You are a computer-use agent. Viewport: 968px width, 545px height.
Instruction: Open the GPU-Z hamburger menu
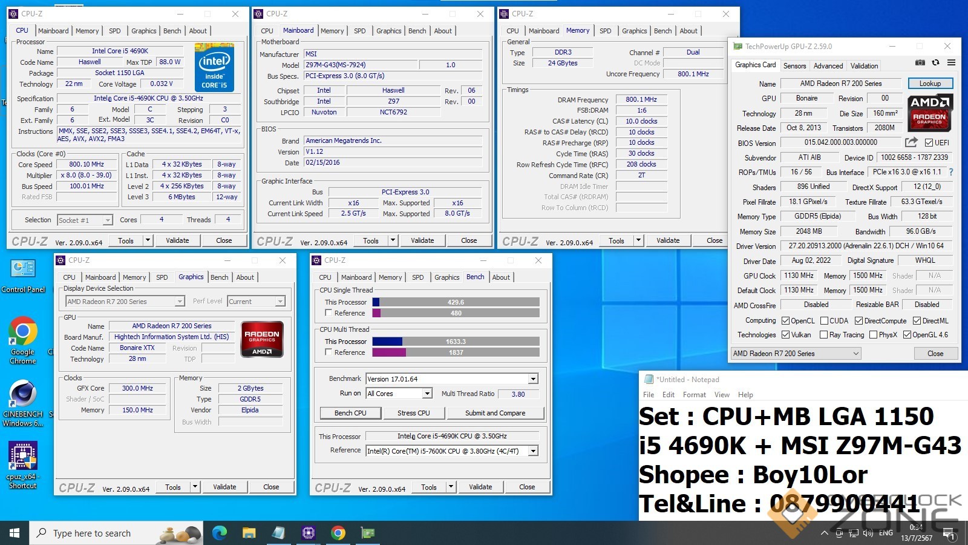pos(951,62)
